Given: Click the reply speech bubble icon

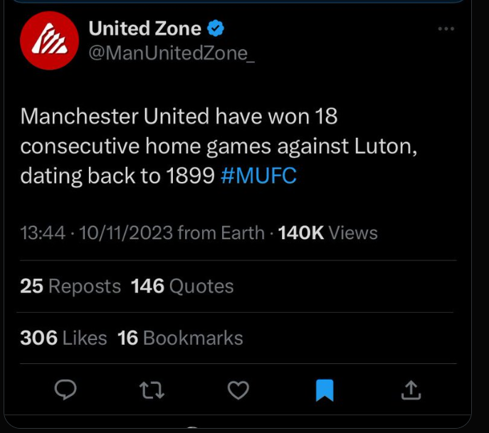Looking at the screenshot, I should point(65,389).
